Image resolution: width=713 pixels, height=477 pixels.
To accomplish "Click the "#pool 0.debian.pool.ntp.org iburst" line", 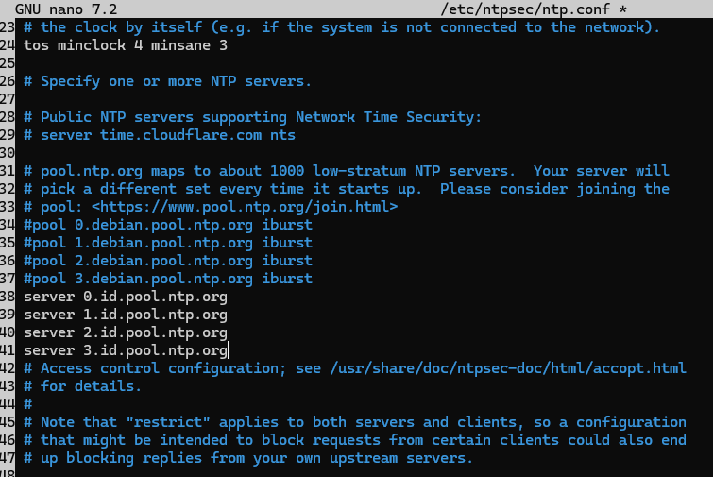I will (167, 225).
